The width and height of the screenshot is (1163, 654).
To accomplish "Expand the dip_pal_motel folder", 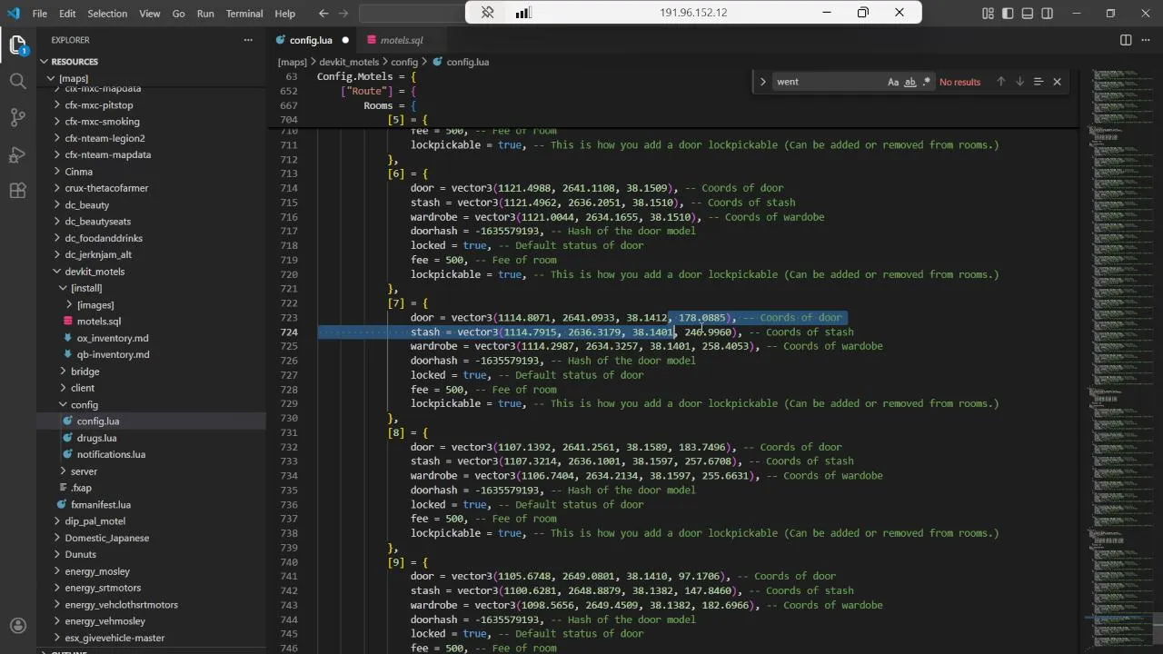I will pos(151,521).
